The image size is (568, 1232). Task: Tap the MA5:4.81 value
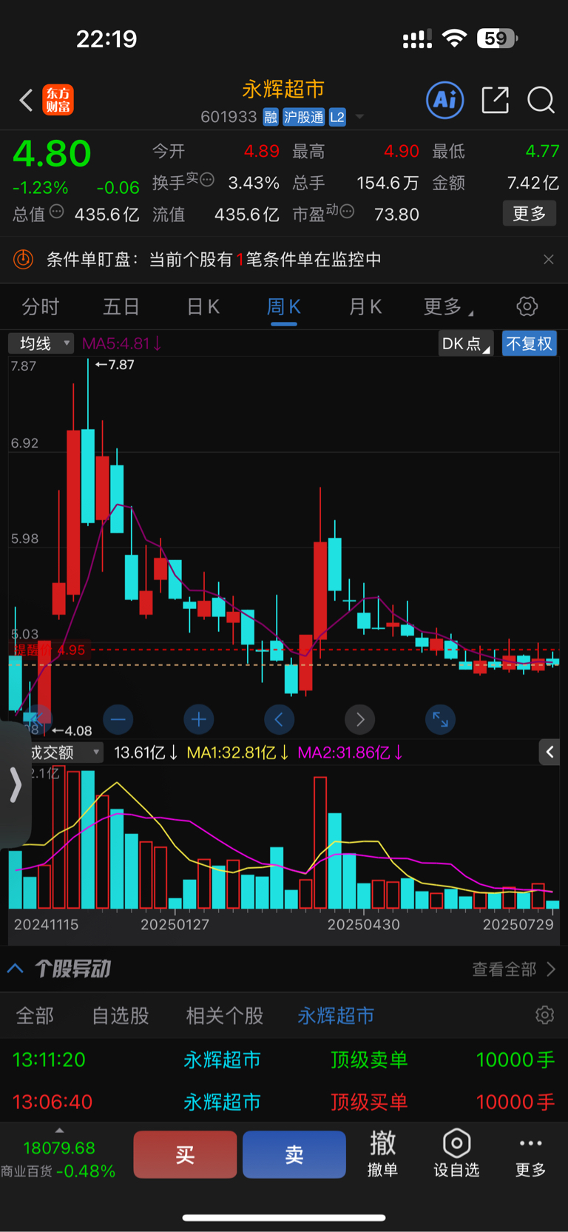pos(122,343)
